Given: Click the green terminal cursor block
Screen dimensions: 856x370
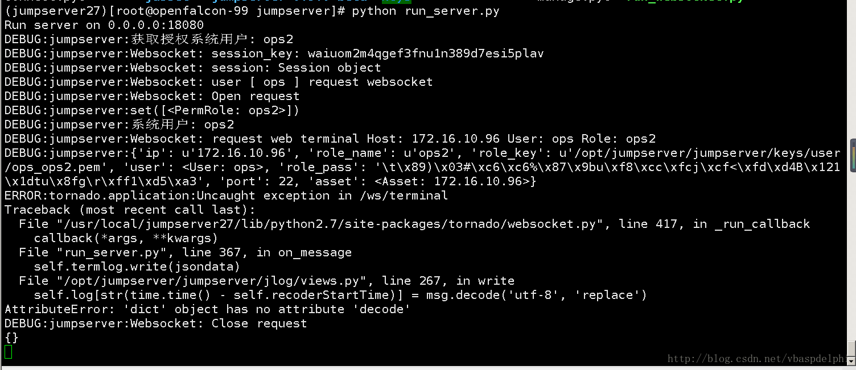Looking at the screenshot, I should point(8,352).
